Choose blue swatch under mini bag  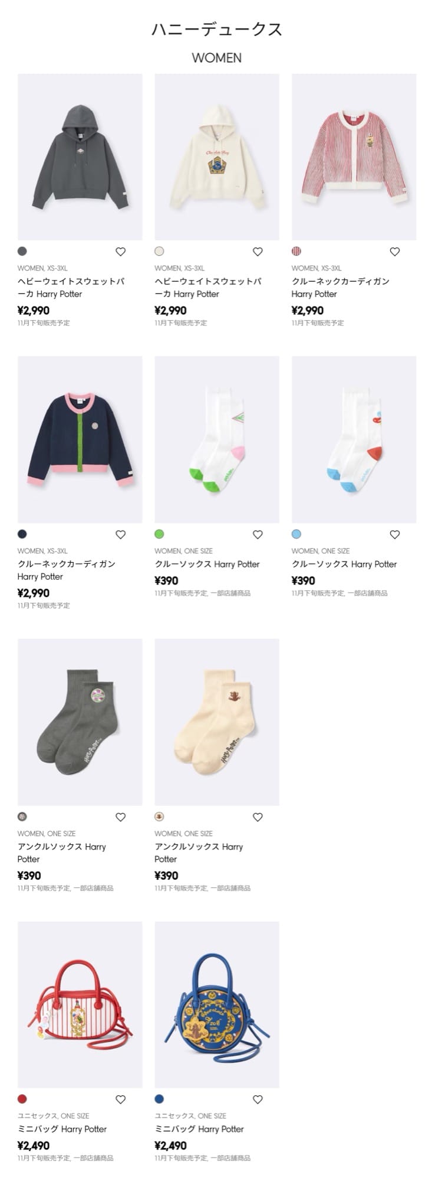pyautogui.click(x=159, y=1100)
